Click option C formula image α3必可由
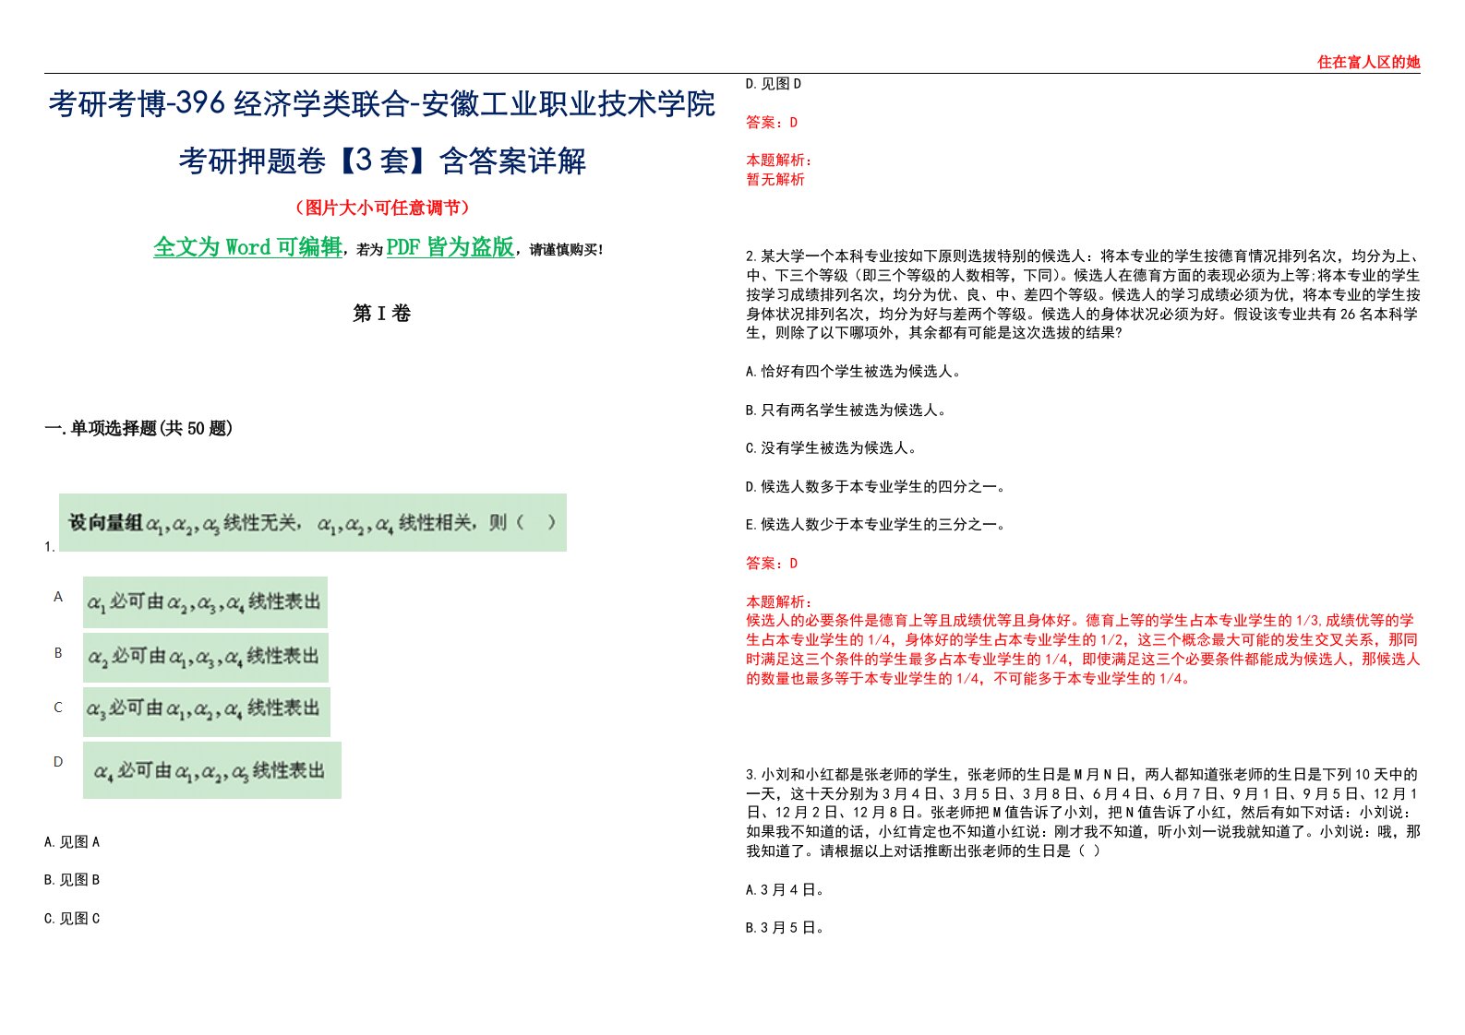This screenshot has width=1465, height=1035. [206, 711]
